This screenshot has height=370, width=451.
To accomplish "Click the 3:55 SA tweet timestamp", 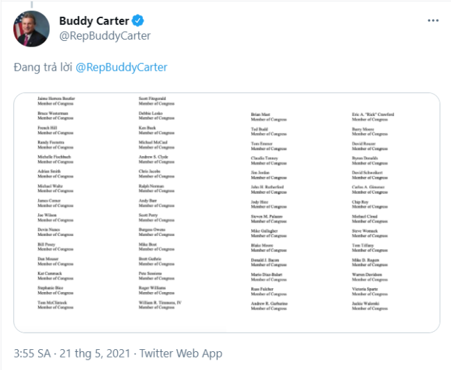I will [x=32, y=353].
